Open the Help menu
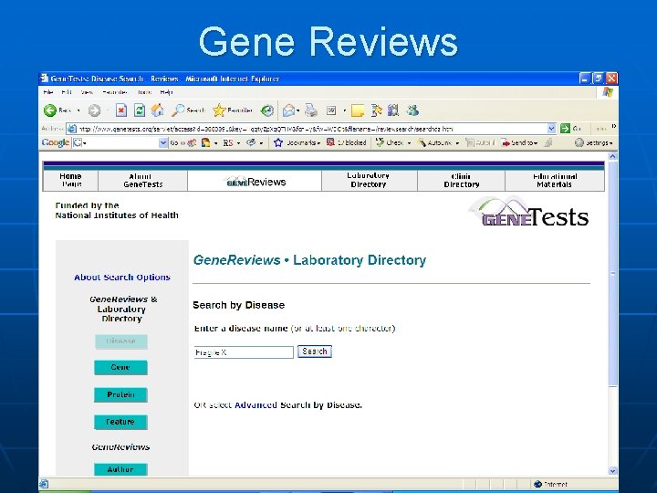Image resolution: width=657 pixels, height=493 pixels. point(166,92)
